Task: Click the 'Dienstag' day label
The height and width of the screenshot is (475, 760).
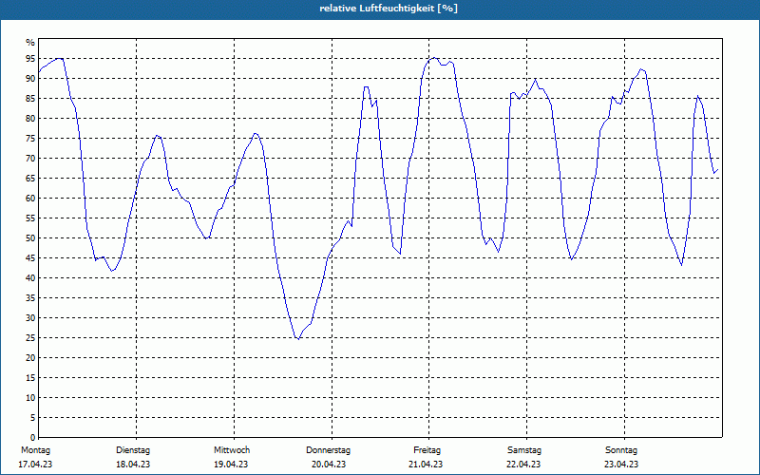Action: click(x=133, y=450)
